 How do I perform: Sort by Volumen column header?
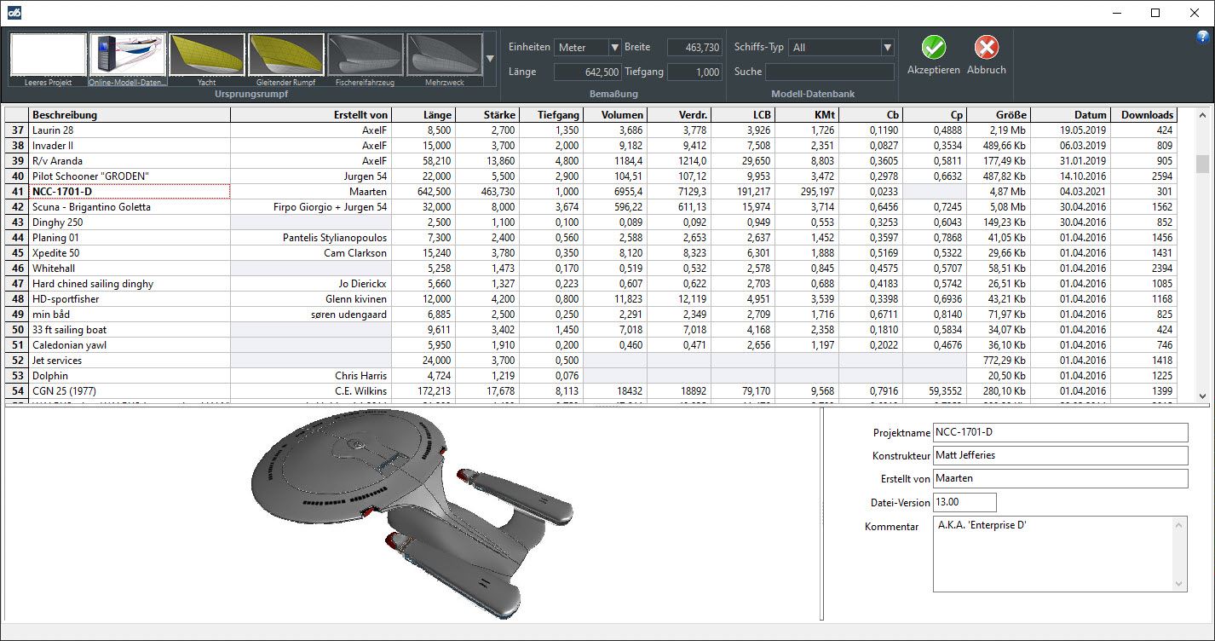tap(616, 115)
